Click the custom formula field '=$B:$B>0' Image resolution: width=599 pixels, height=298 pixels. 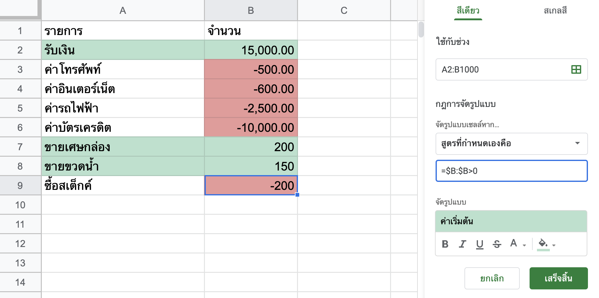[511, 171]
